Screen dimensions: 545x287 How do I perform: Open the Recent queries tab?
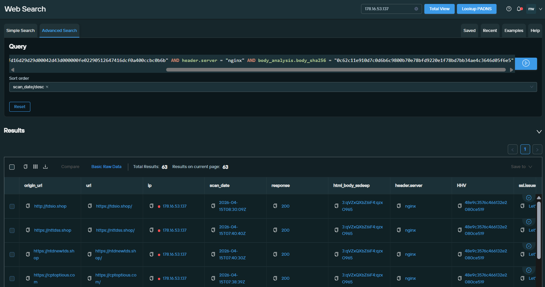490,31
